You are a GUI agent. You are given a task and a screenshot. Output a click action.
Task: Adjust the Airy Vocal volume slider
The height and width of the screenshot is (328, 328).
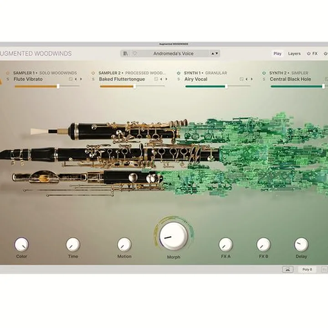218,86
